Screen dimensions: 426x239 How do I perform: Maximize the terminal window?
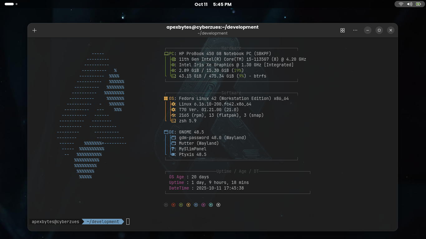click(379, 30)
